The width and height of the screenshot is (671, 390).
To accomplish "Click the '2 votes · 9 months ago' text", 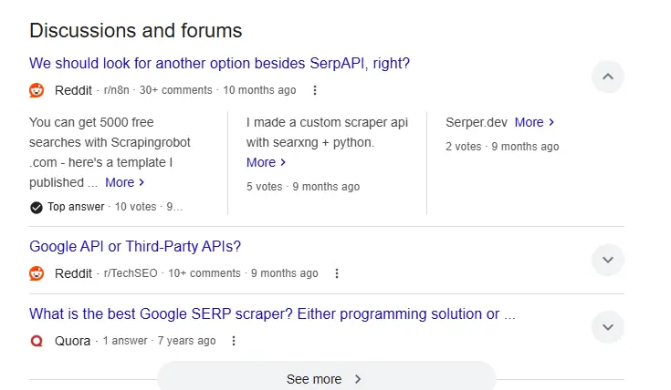I will [502, 147].
